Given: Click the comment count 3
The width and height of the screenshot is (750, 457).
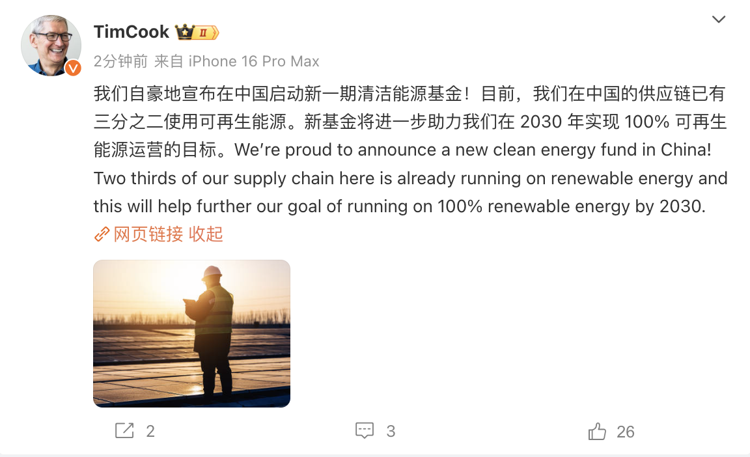Looking at the screenshot, I should point(391,431).
